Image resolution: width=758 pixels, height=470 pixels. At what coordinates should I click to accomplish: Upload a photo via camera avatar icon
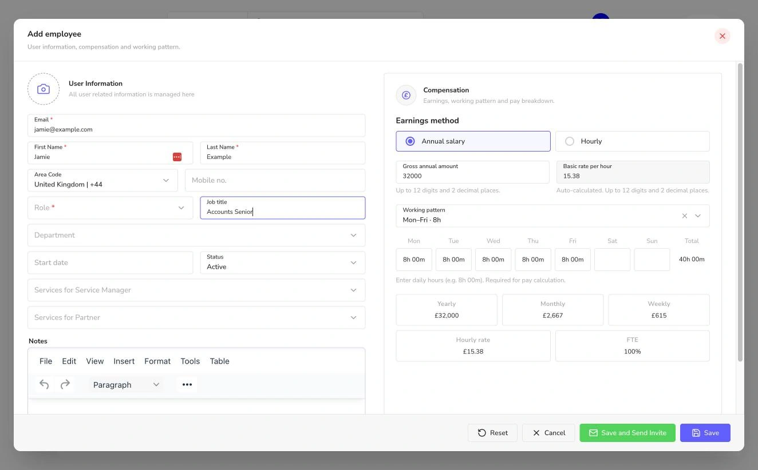click(x=44, y=89)
